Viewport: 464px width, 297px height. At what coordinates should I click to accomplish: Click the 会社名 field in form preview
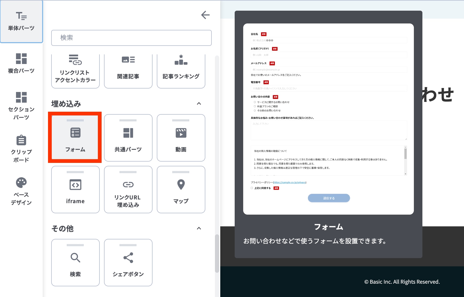329,40
